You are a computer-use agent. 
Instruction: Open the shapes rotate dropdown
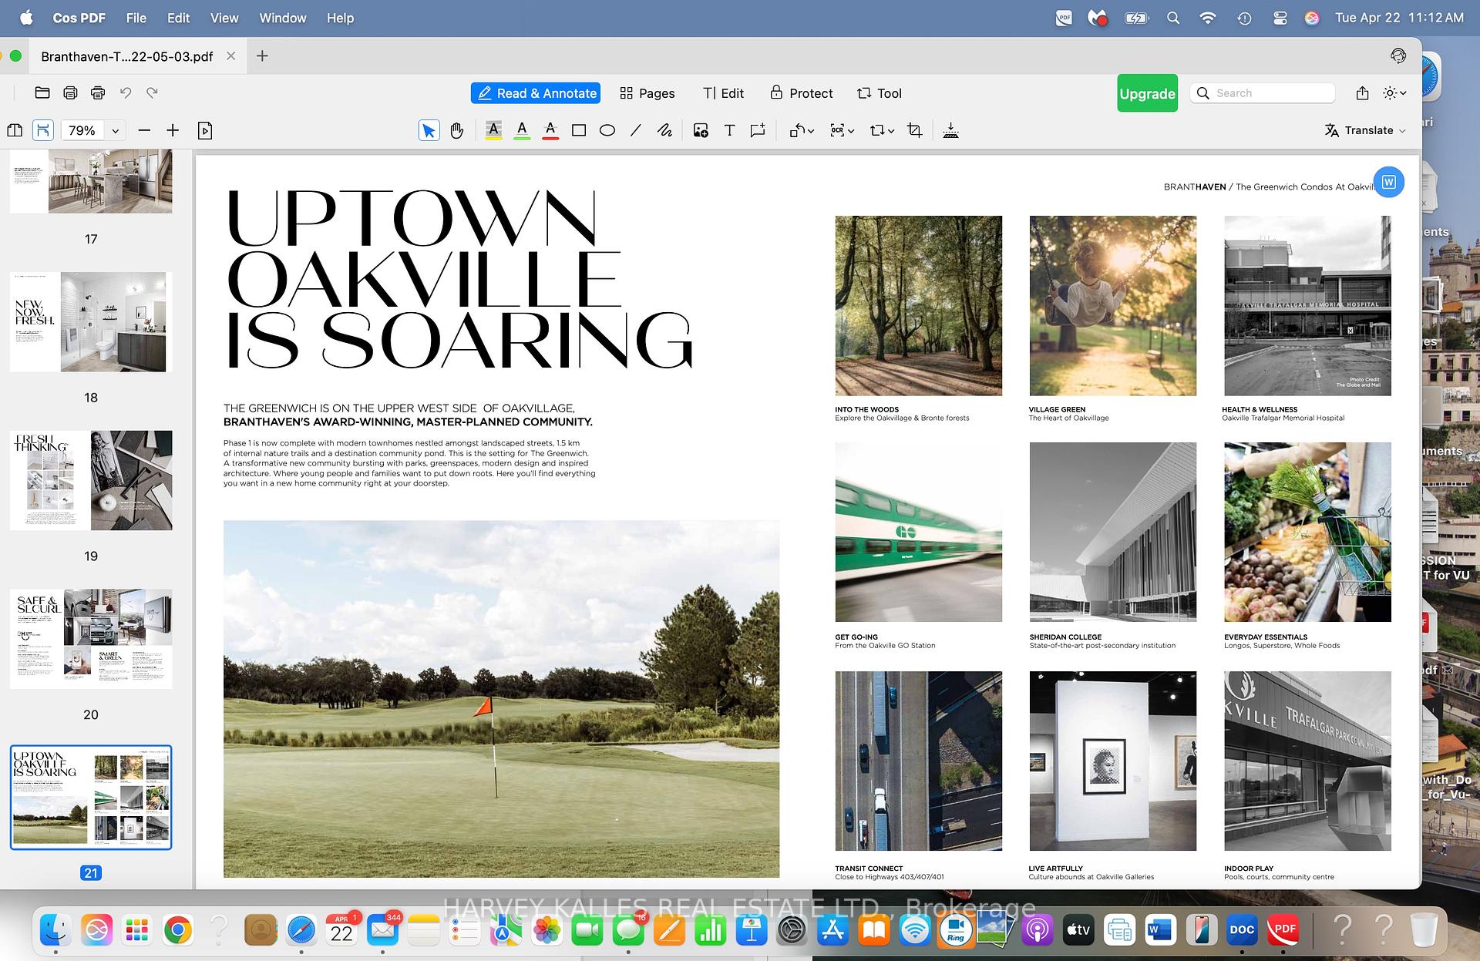pos(802,131)
